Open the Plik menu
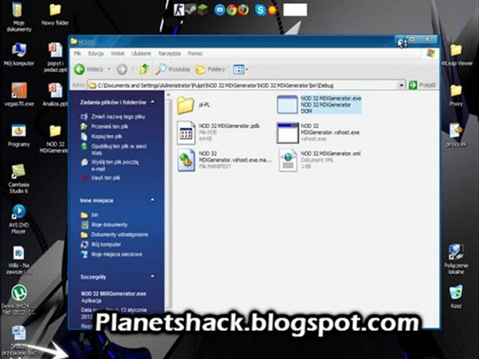 click(x=77, y=53)
